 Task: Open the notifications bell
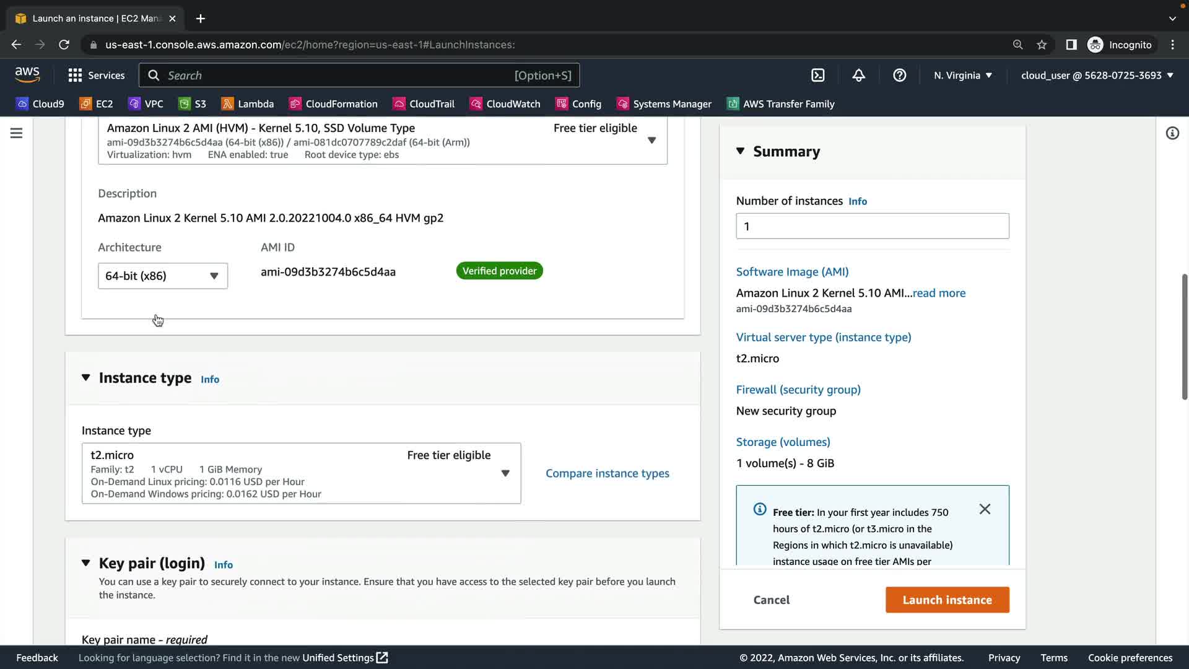pos(858,75)
